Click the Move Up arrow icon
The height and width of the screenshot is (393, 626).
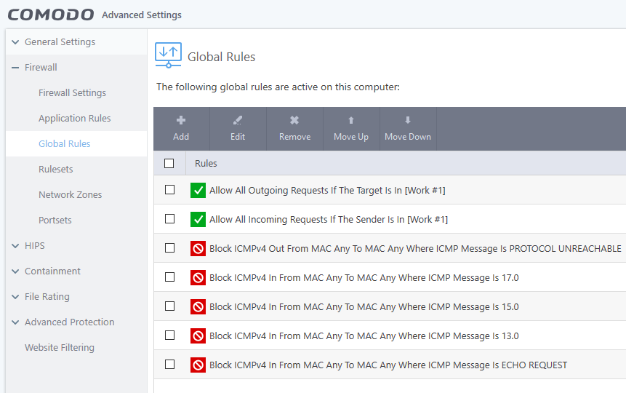click(x=351, y=120)
